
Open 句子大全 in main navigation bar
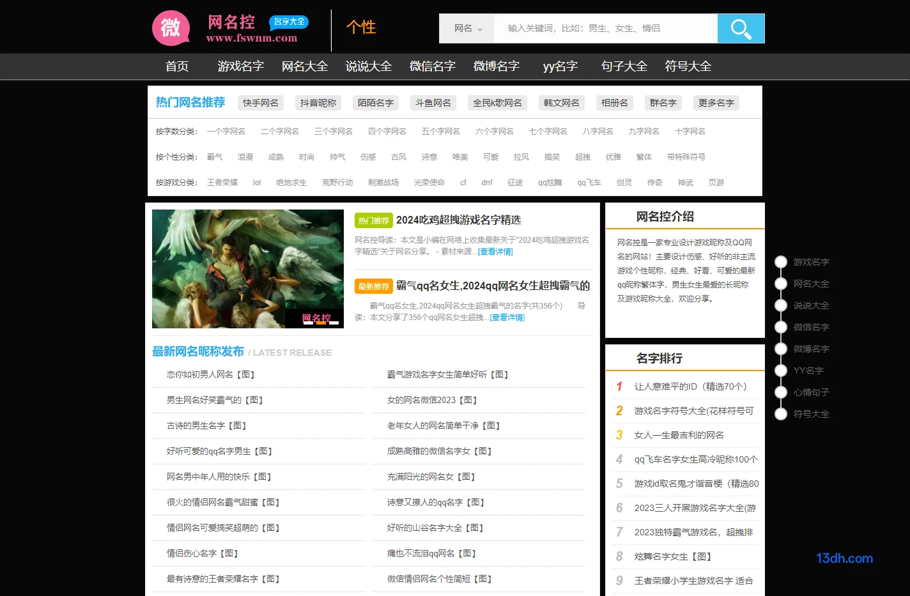[x=624, y=66]
